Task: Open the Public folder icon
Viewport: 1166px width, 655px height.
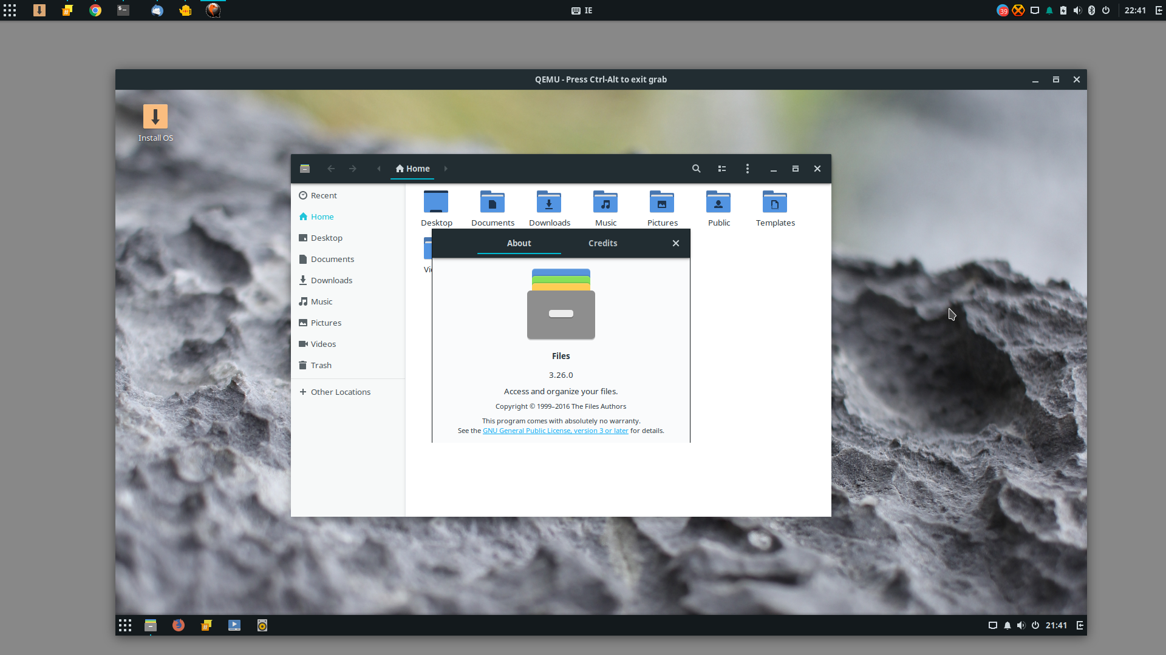Action: pyautogui.click(x=718, y=203)
